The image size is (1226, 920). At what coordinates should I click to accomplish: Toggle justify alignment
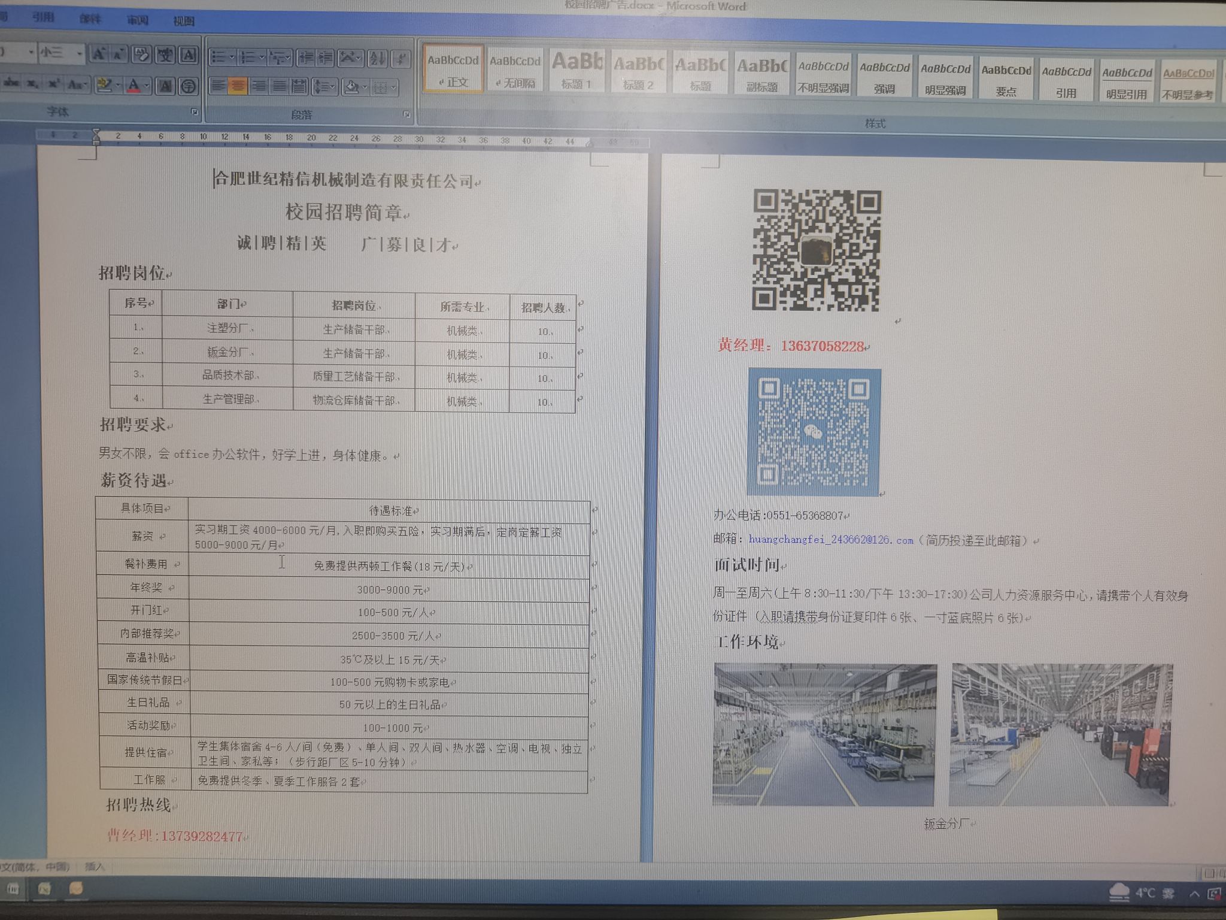pyautogui.click(x=279, y=87)
